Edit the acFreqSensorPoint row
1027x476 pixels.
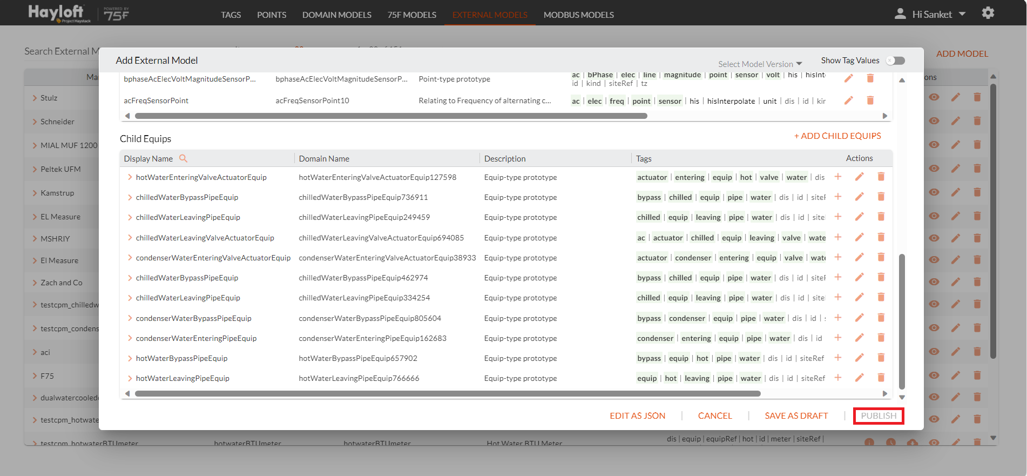click(x=849, y=100)
